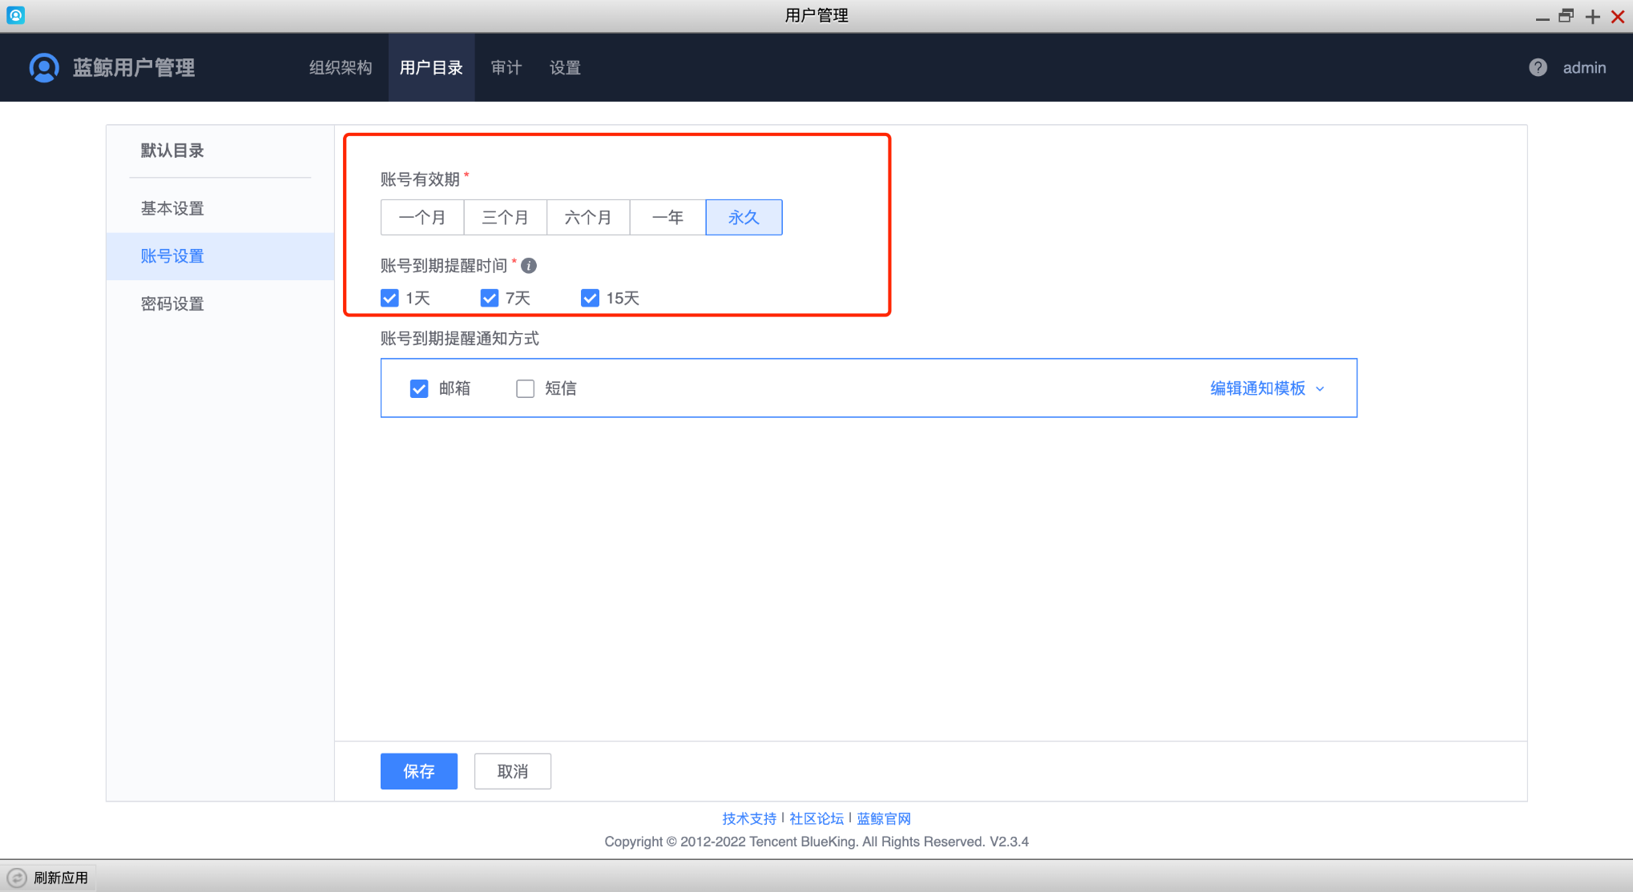Click the BlueKing logo icon
1633x892 pixels.
(x=44, y=67)
